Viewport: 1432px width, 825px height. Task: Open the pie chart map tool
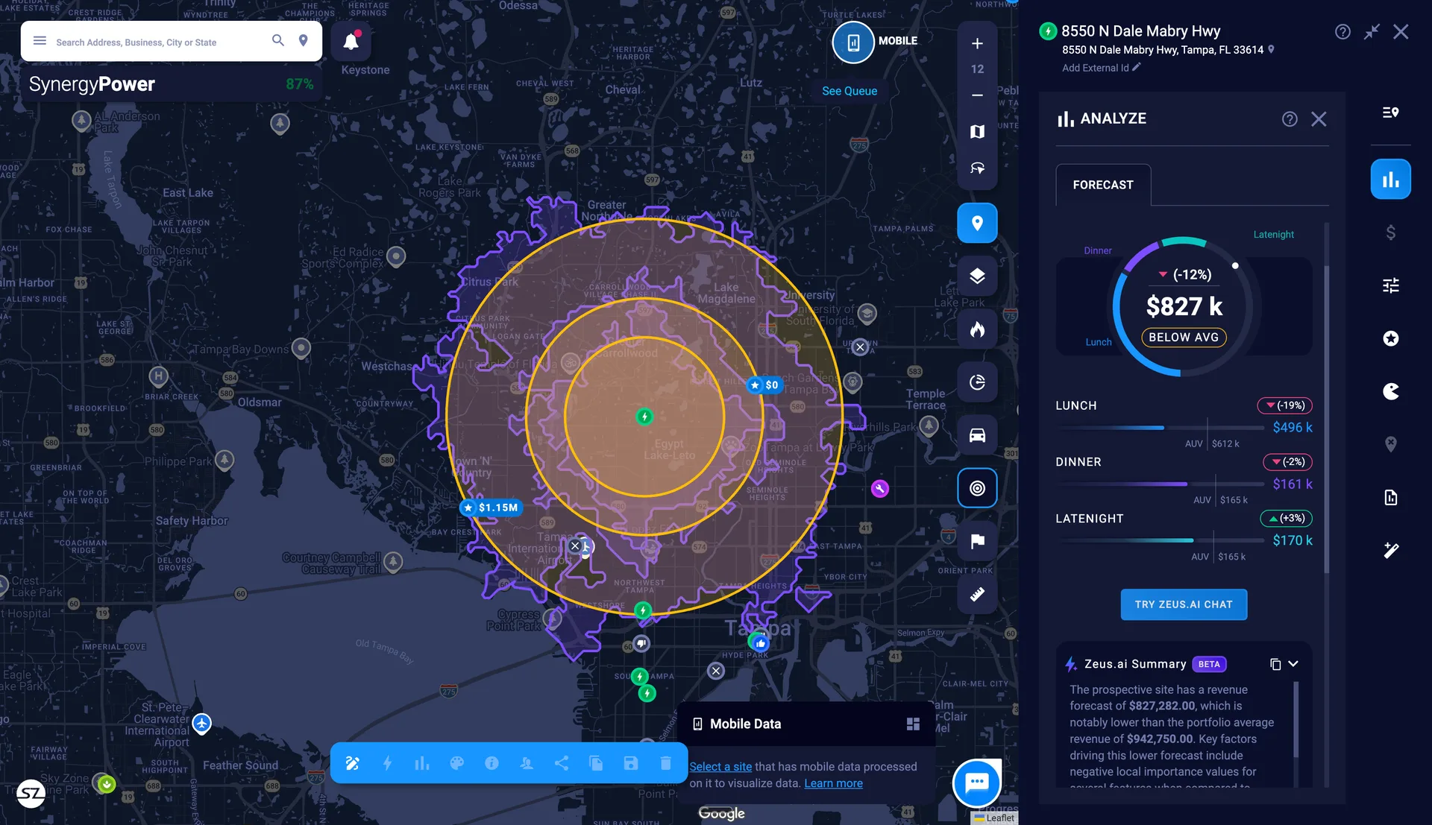point(977,382)
